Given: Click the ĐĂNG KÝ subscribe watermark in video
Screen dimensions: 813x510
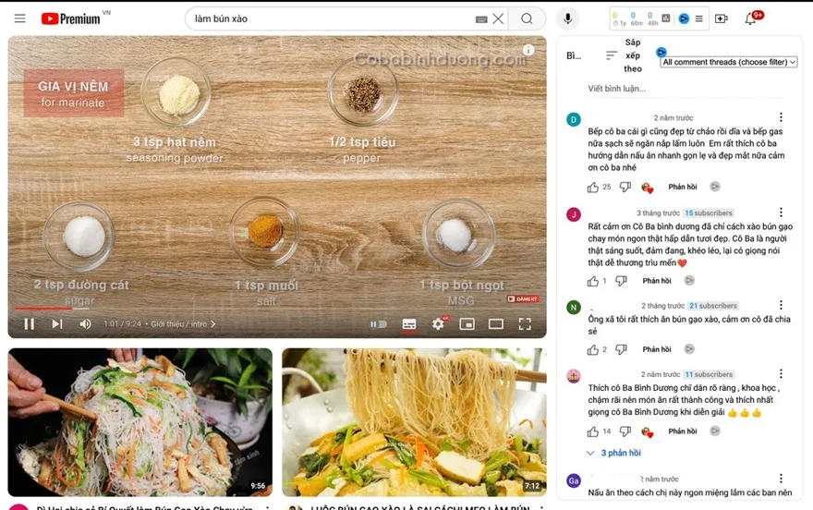Looking at the screenshot, I should pos(523,299).
